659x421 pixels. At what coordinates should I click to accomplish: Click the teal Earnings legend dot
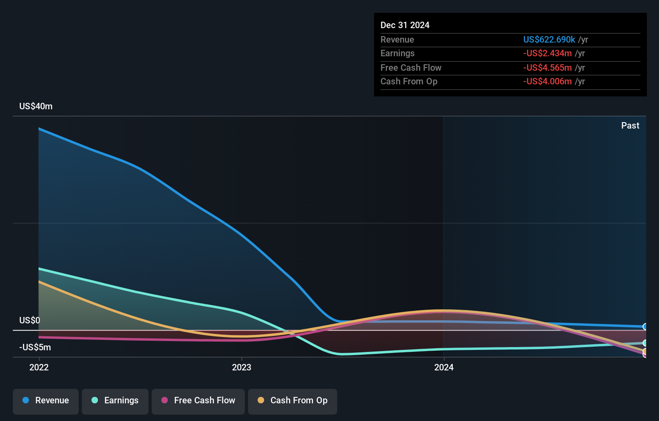(x=94, y=401)
